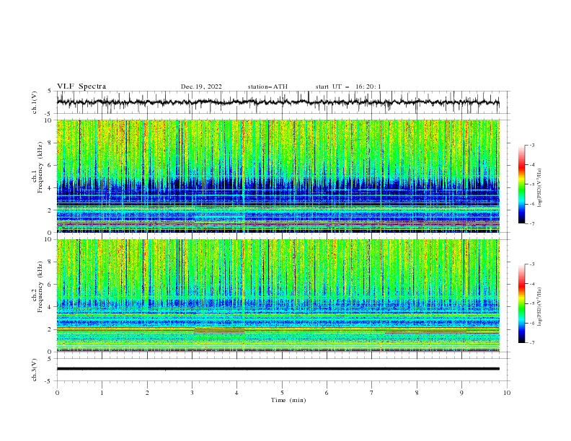Click the upper colorbar 'log(PSD)(V²/Hz)' label
The image size is (571, 441).
539,188
